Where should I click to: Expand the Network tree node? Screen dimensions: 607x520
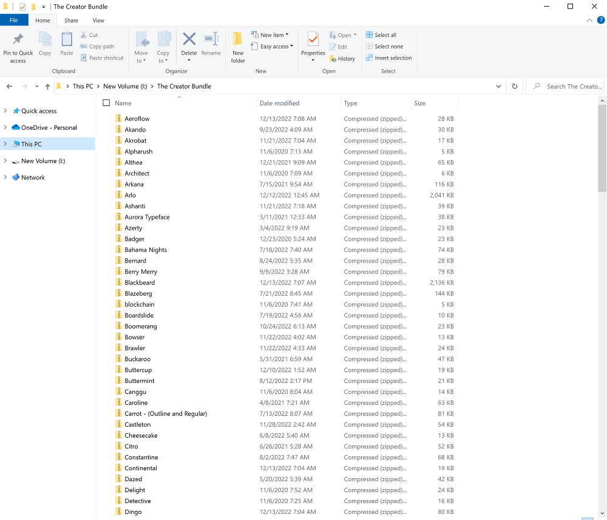[x=5, y=177]
